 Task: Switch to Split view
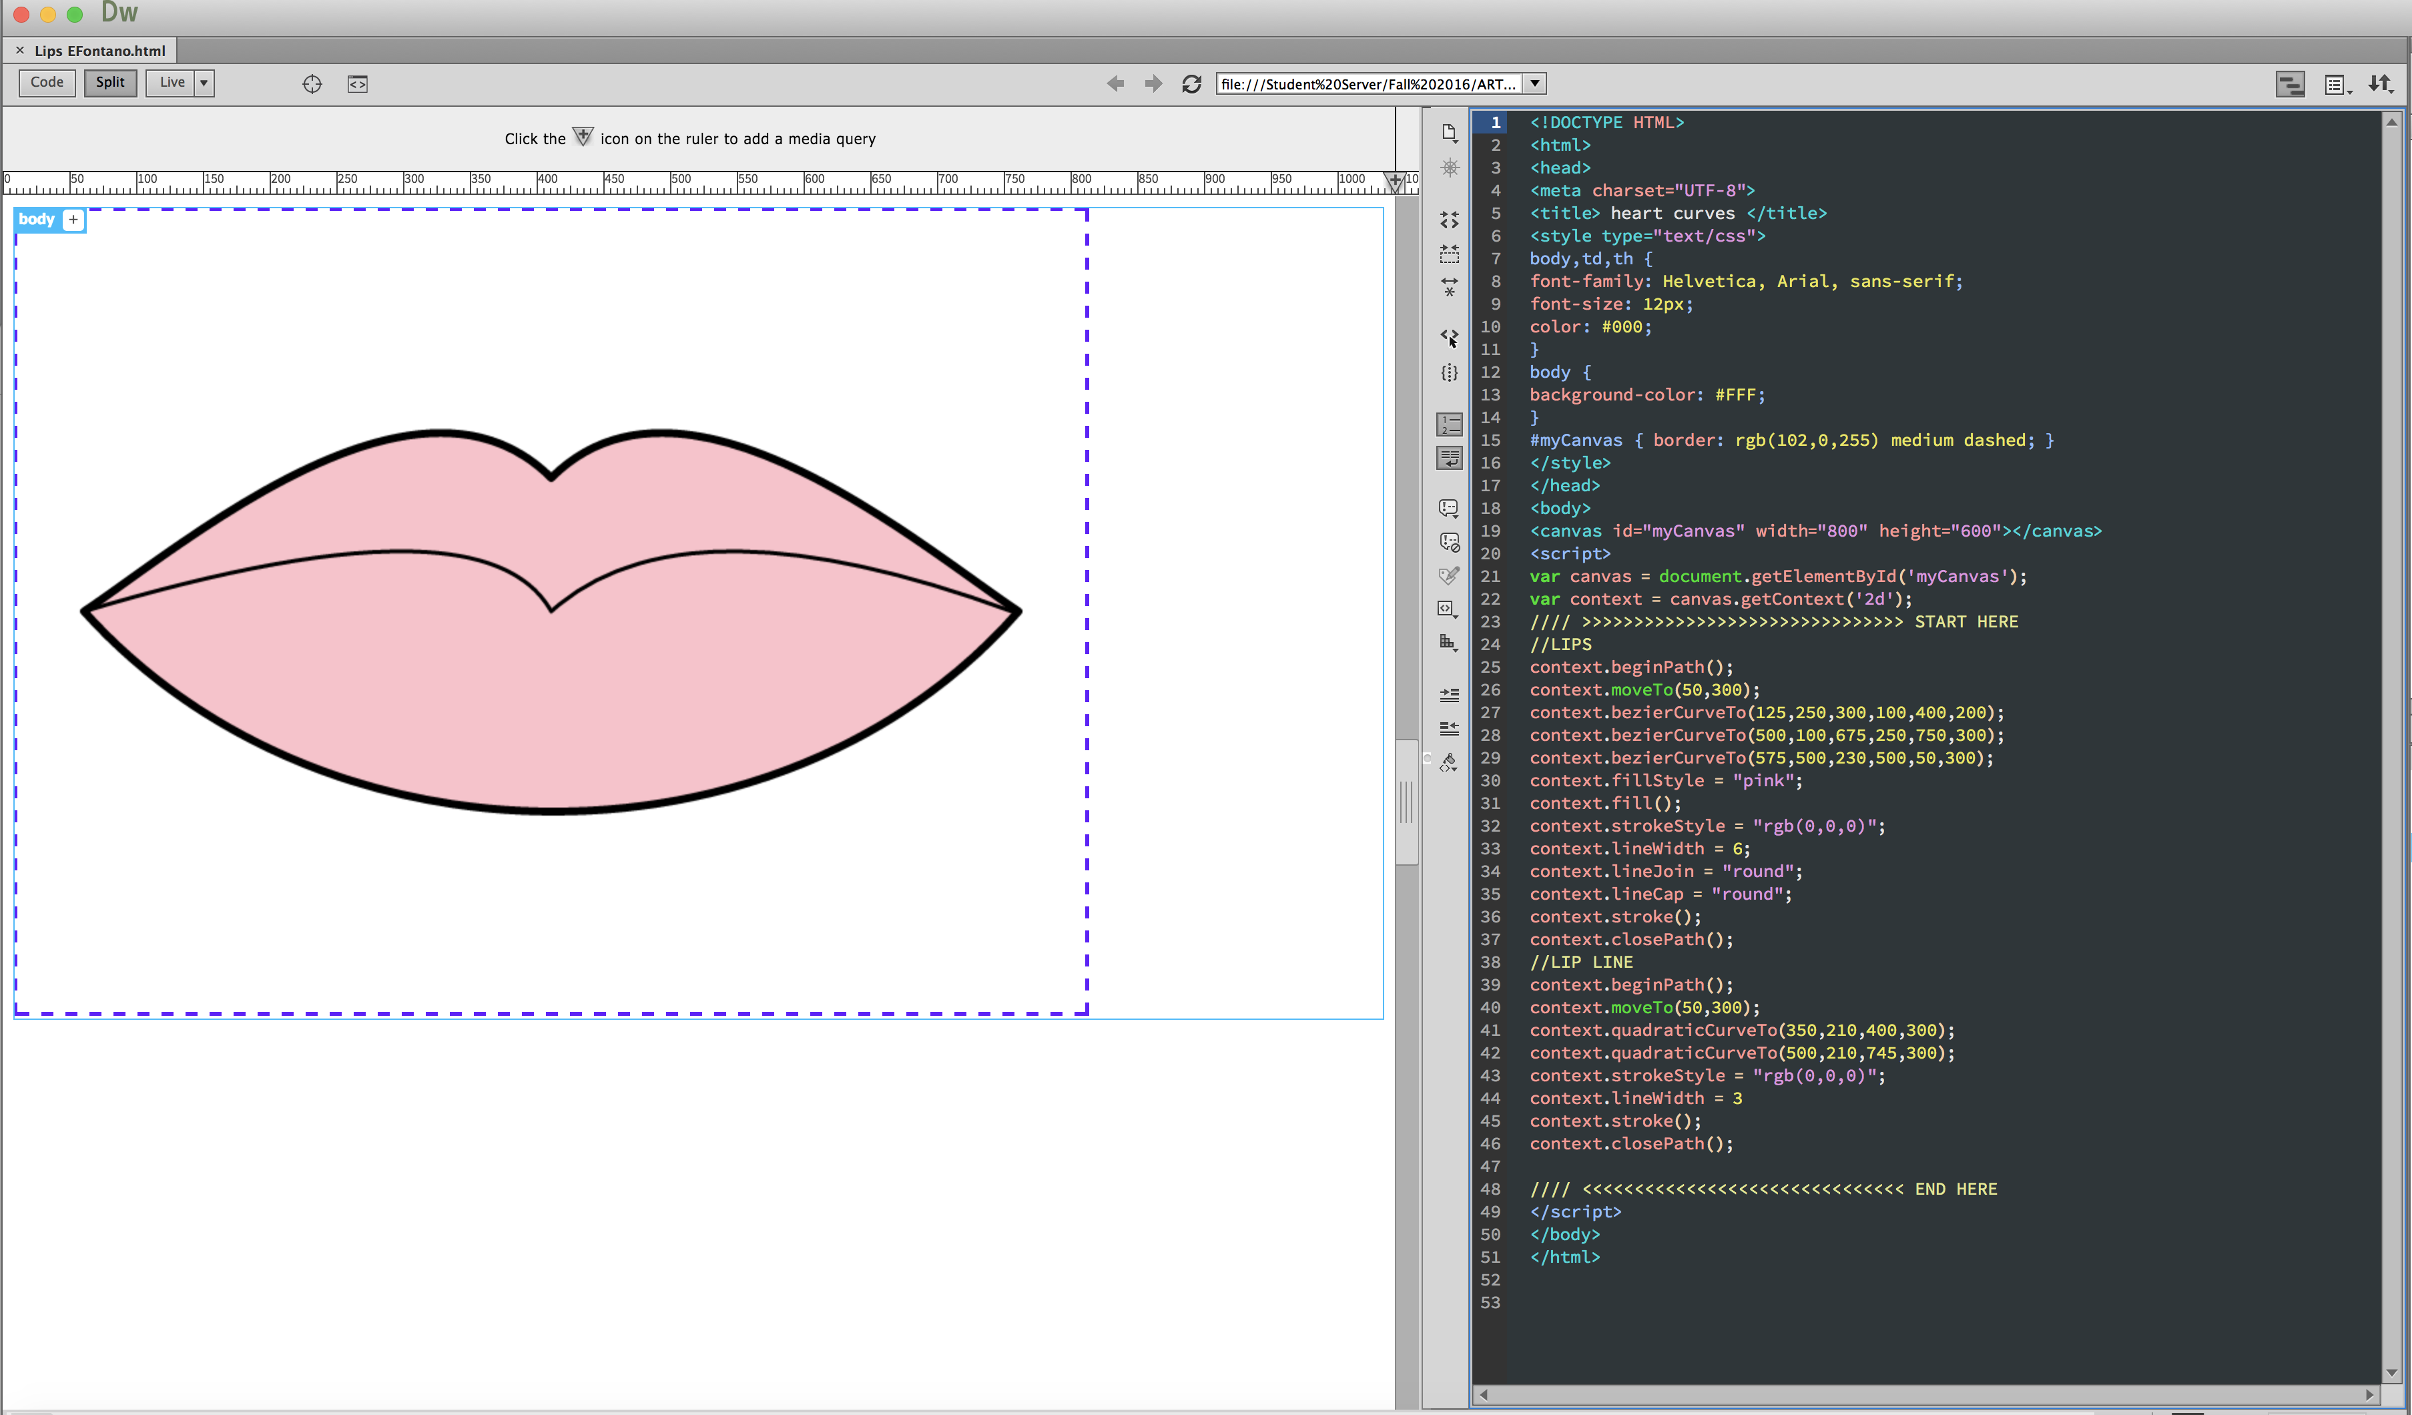(x=110, y=82)
